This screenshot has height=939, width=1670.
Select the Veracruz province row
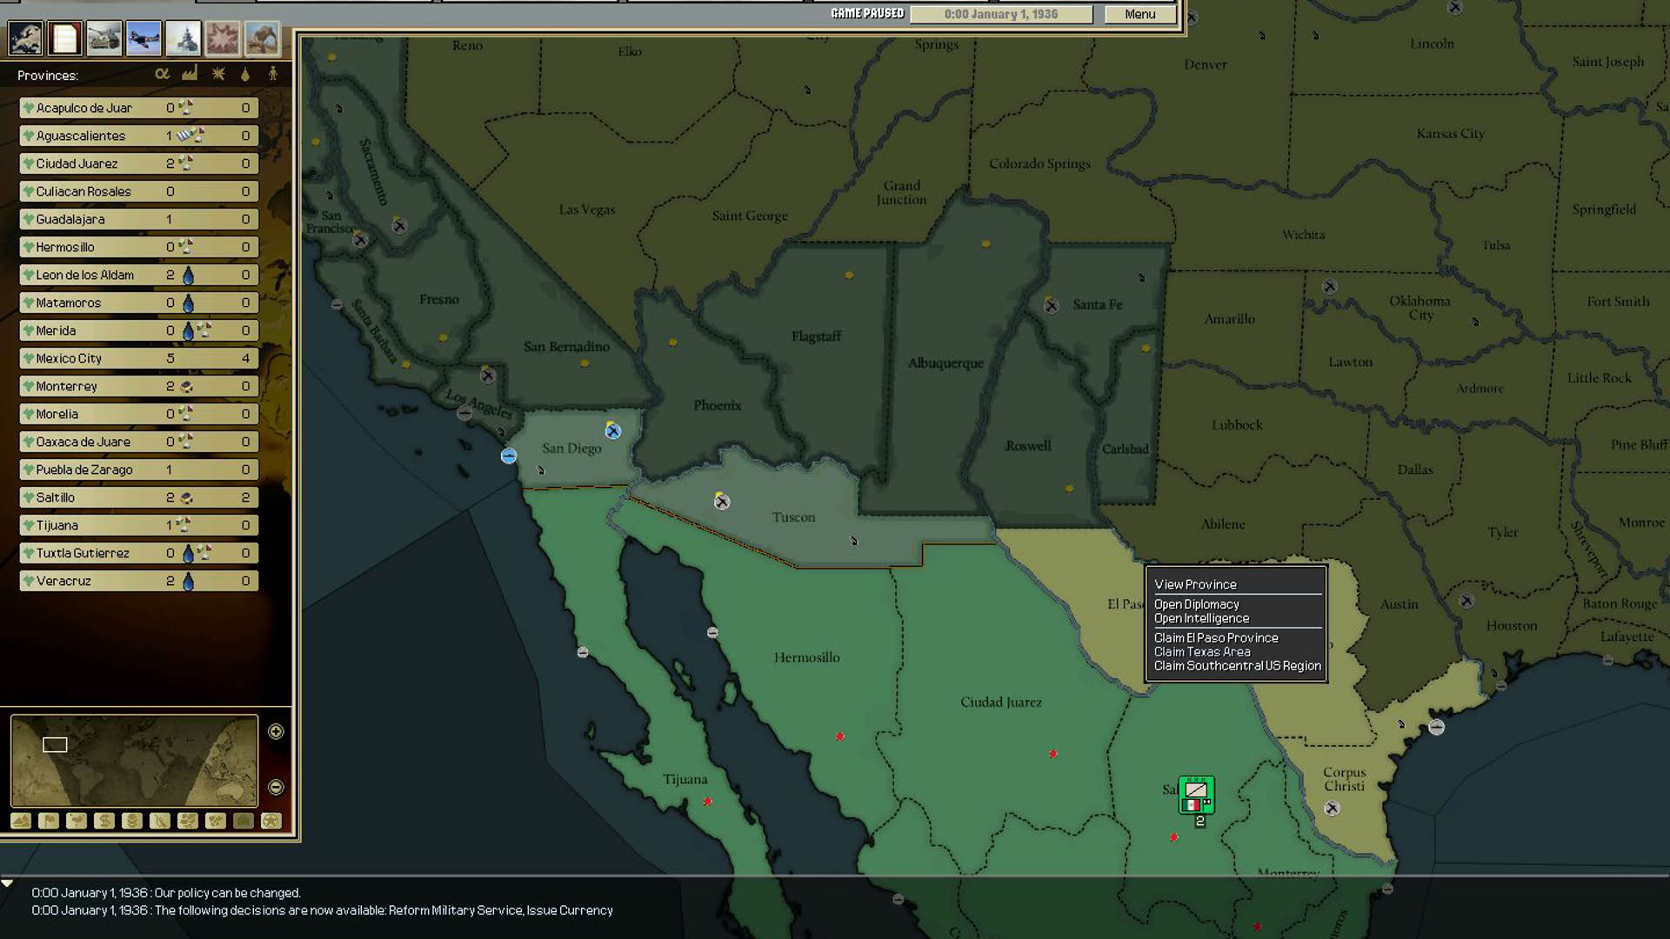pos(139,581)
